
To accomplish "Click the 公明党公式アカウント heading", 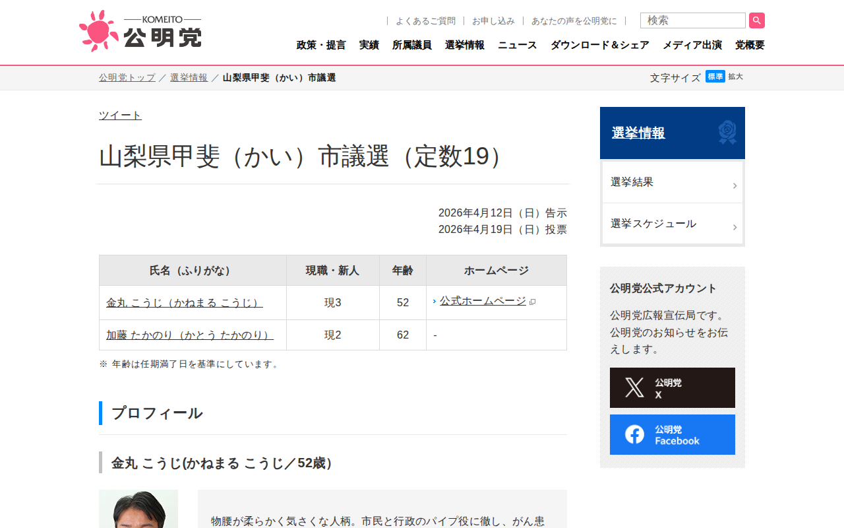I will coord(663,288).
